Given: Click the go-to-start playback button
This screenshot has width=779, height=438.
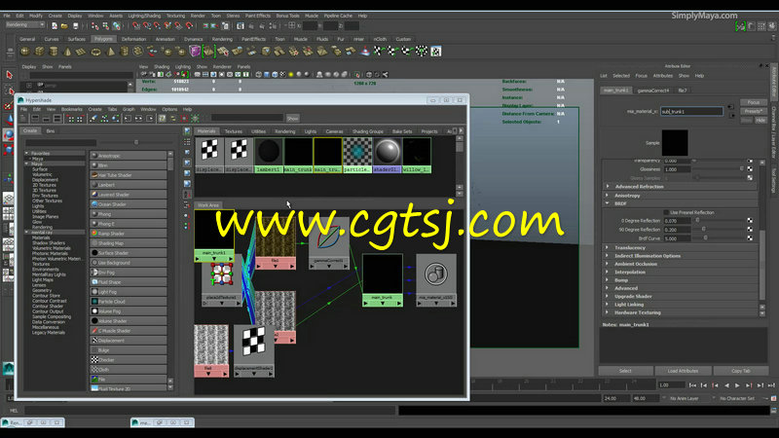Looking at the screenshot, I should 692,385.
